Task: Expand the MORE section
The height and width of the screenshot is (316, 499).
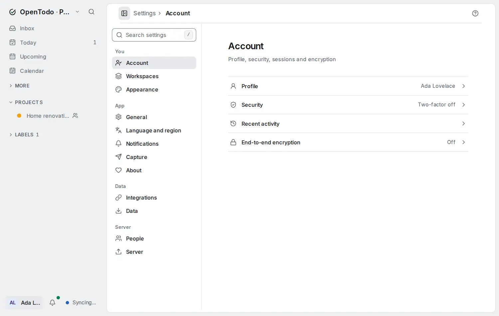Action: 20,86
